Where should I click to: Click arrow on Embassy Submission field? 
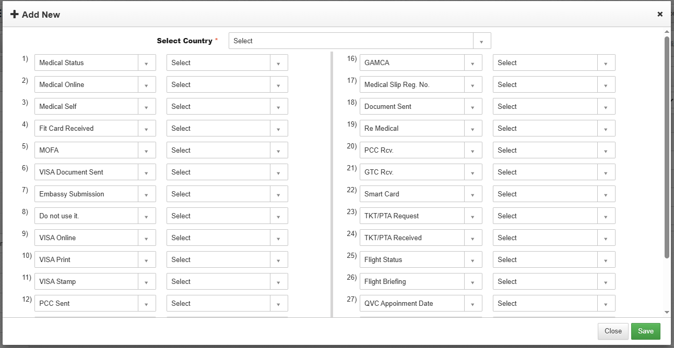(x=147, y=194)
